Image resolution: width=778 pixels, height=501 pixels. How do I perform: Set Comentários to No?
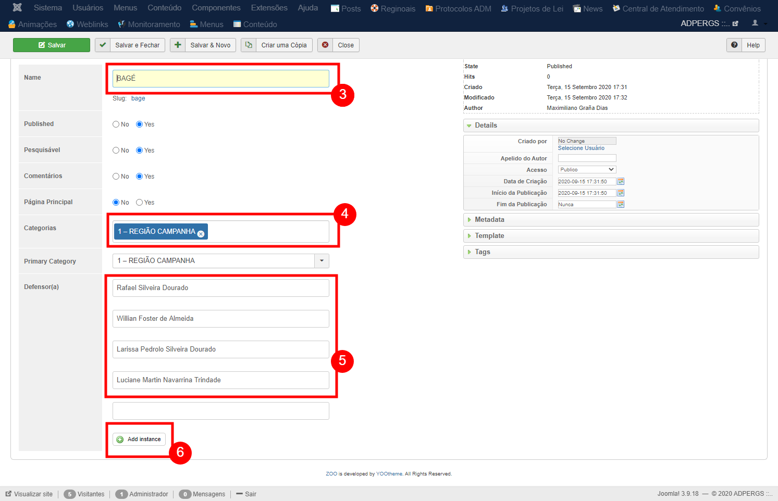(116, 177)
